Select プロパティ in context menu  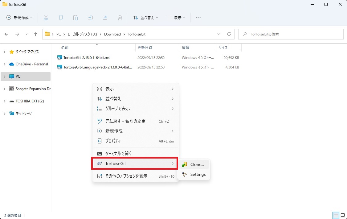(135, 141)
